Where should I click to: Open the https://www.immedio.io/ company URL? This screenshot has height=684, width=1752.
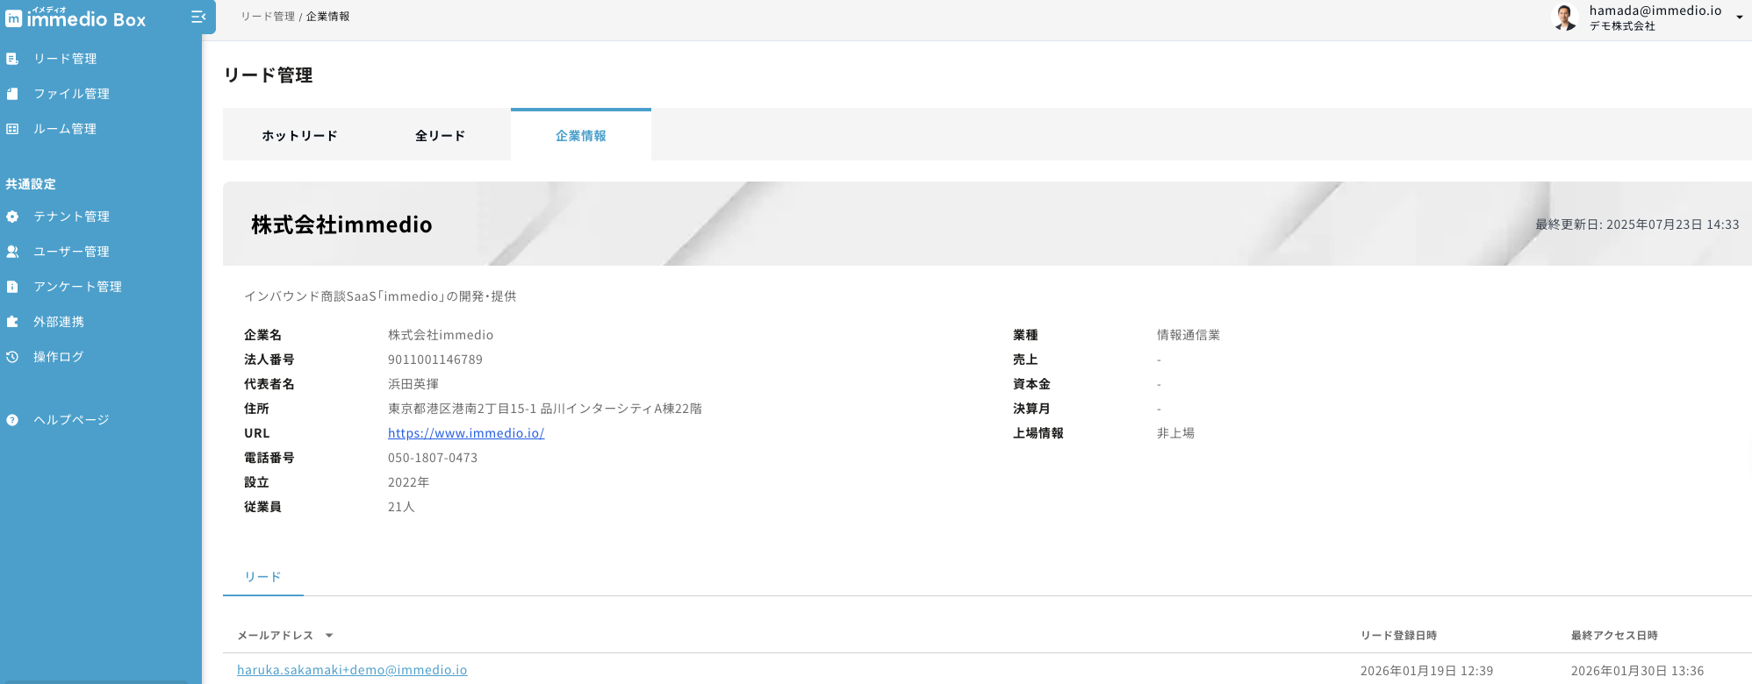pyautogui.click(x=466, y=433)
